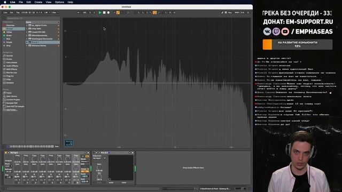342x192 pixels.
Task: Open filter type dropdown for band 2
Action: tap(26, 180)
